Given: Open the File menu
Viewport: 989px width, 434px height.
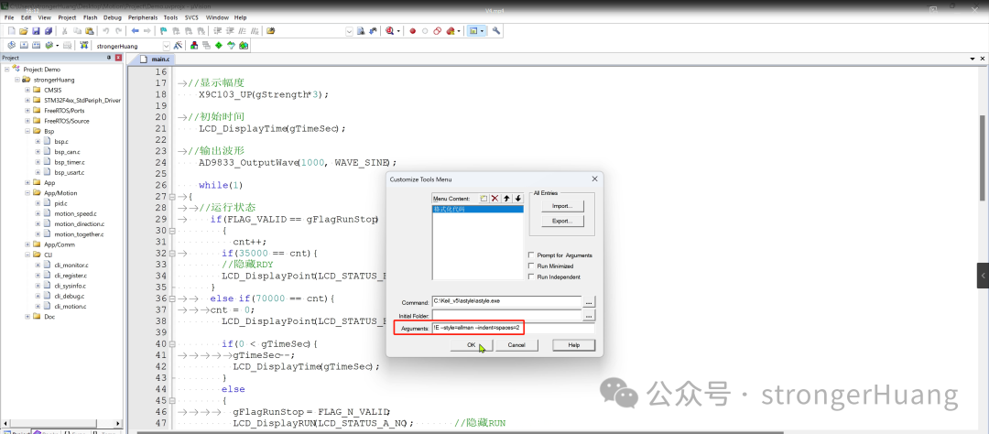Looking at the screenshot, I should 9,17.
